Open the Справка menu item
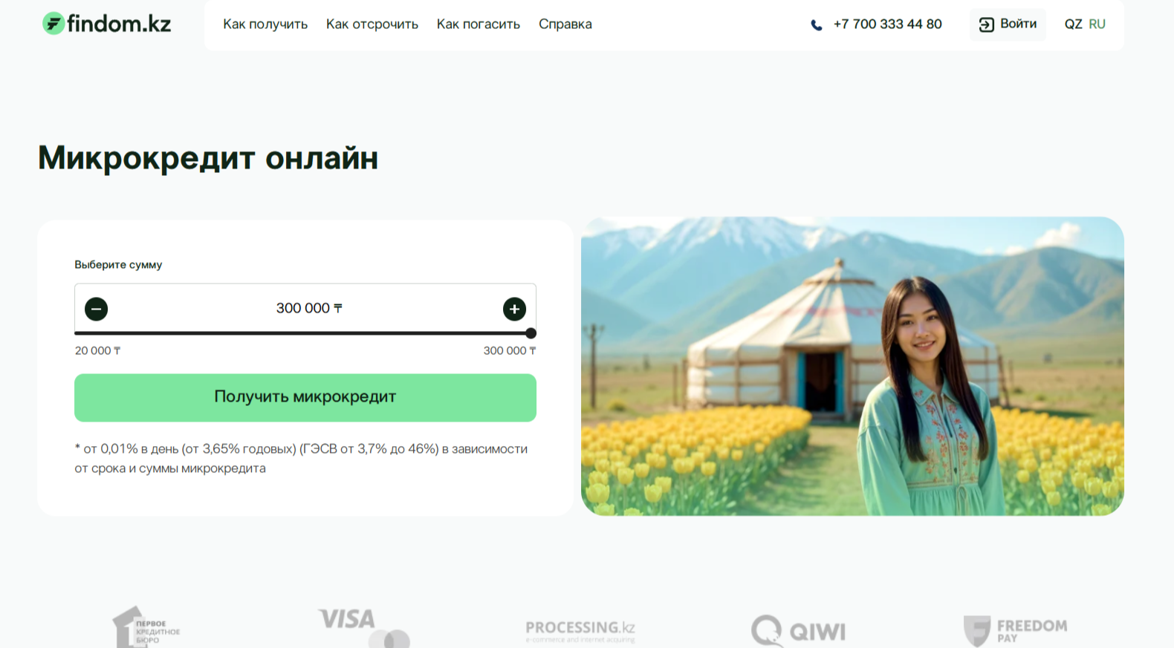This screenshot has height=648, width=1174. coord(565,24)
